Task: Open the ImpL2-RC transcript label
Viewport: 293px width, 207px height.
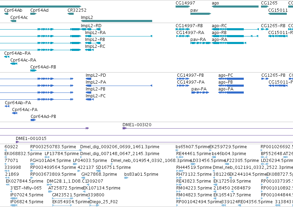Action: point(95,46)
